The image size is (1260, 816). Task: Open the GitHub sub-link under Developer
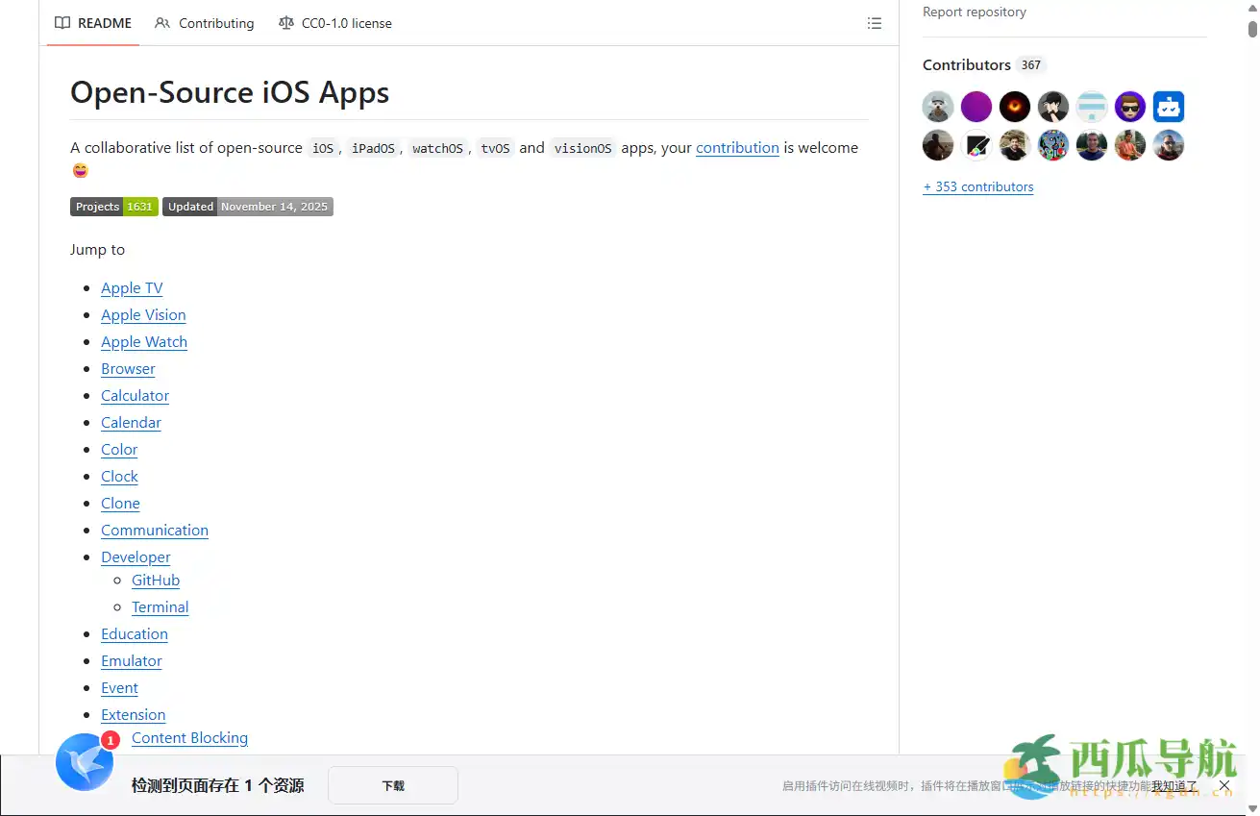[x=155, y=580]
